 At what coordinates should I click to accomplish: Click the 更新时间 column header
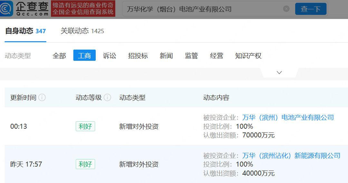[x=23, y=97]
